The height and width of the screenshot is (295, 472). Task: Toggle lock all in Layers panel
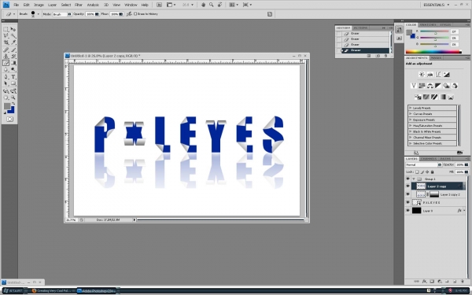point(432,171)
